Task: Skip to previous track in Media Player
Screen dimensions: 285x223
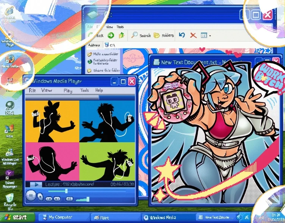Action: coord(48,199)
